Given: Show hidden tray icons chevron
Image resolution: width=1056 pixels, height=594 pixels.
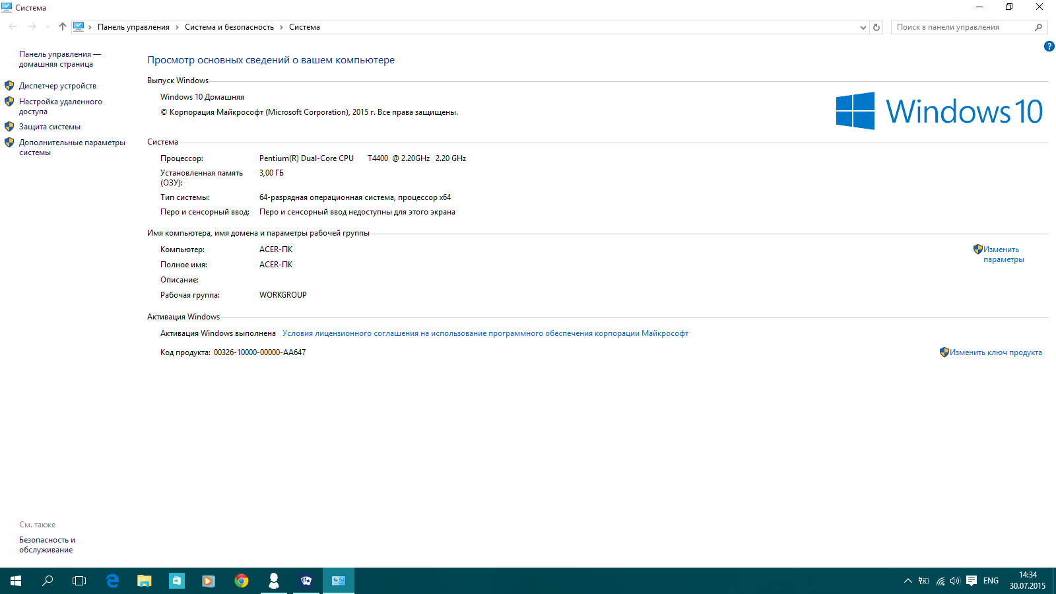Looking at the screenshot, I should (907, 581).
